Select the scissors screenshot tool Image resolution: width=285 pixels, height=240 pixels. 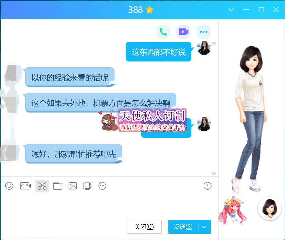pos(42,186)
